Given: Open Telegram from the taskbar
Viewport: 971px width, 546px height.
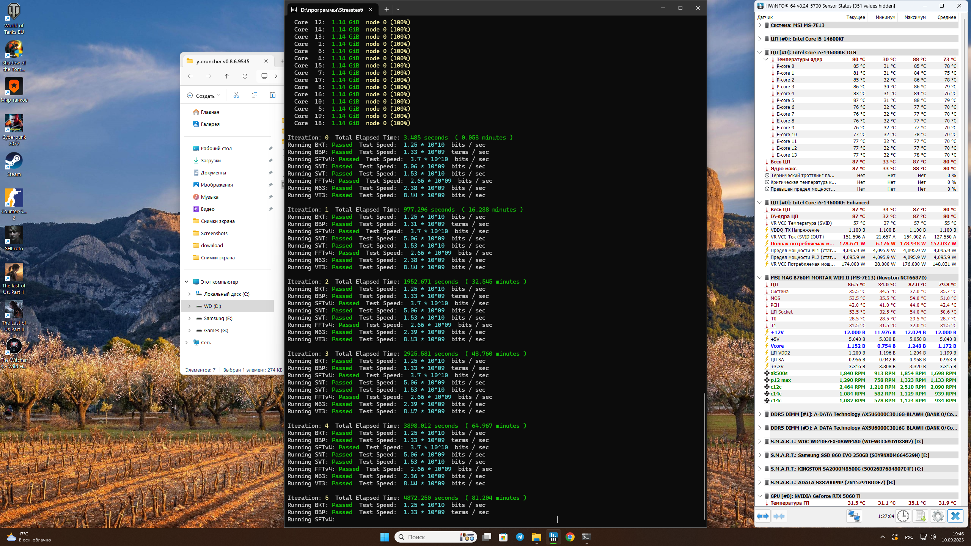Looking at the screenshot, I should (520, 537).
